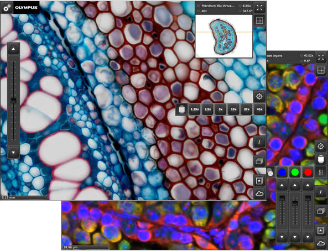
Task: Toggle the red fluorescence channel
Action: click(308, 172)
